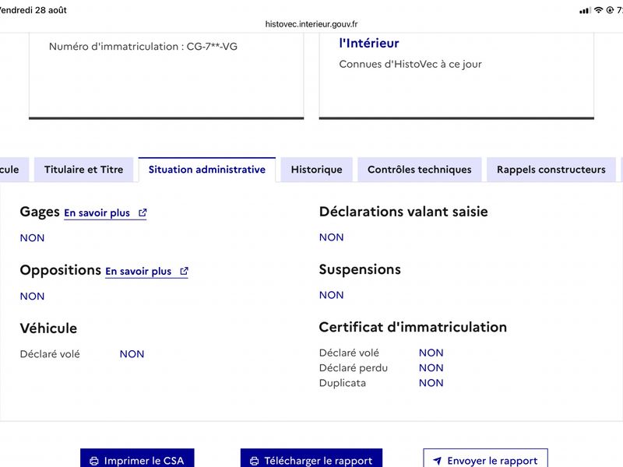Open external link icon beside Gages
Viewport: 623px width, 467px height.
click(143, 212)
